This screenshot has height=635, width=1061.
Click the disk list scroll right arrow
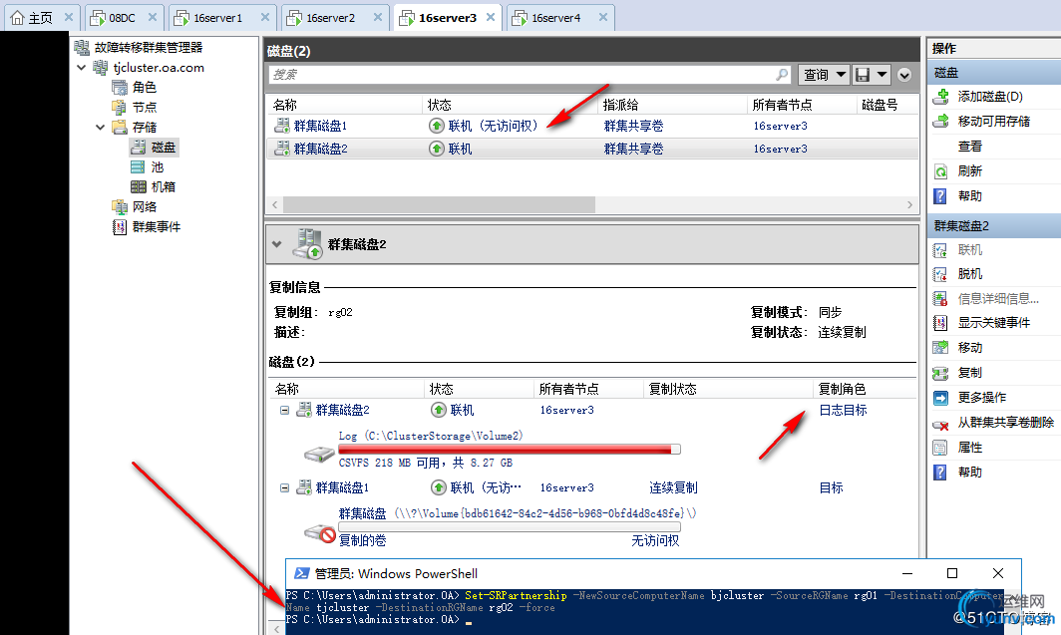pos(909,204)
